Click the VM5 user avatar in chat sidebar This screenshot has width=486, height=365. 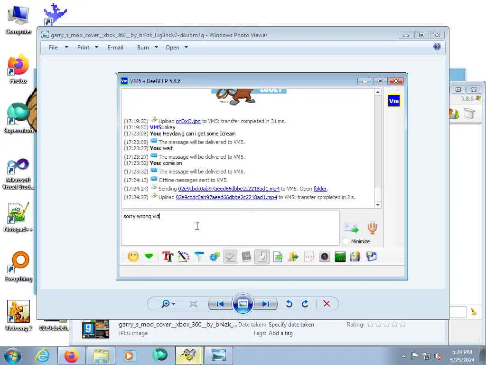click(x=393, y=101)
